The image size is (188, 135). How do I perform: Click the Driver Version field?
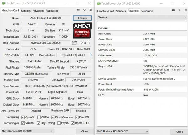(56, 86)
